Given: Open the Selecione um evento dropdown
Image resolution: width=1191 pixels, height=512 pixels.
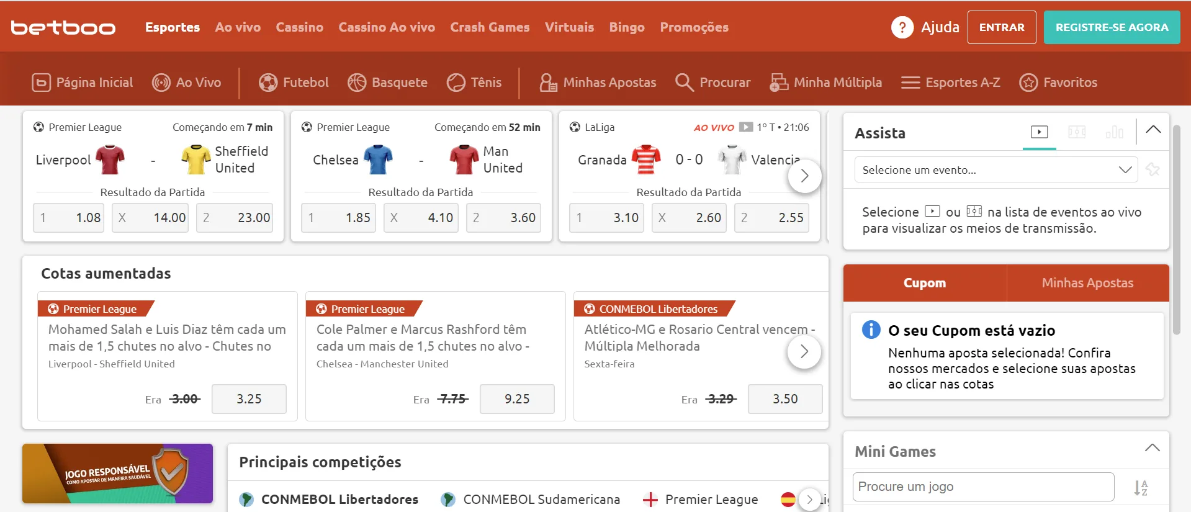Looking at the screenshot, I should (x=996, y=169).
